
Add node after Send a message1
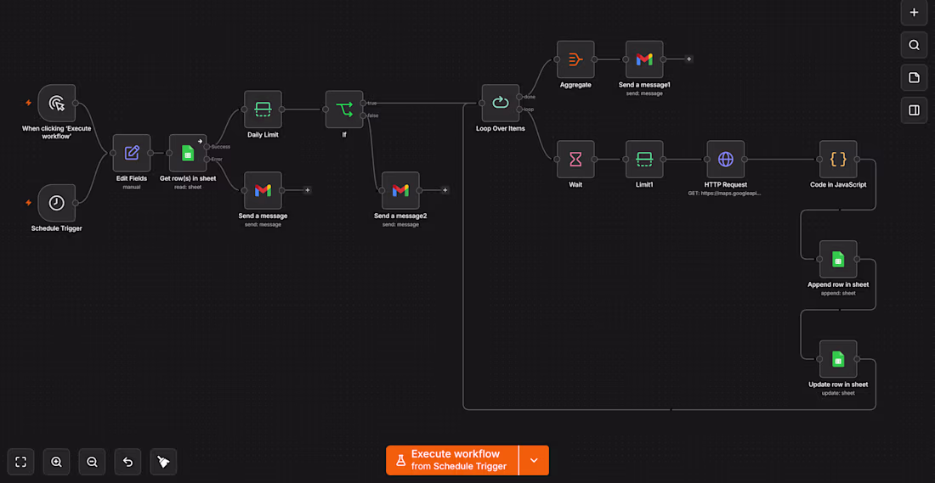coord(688,59)
